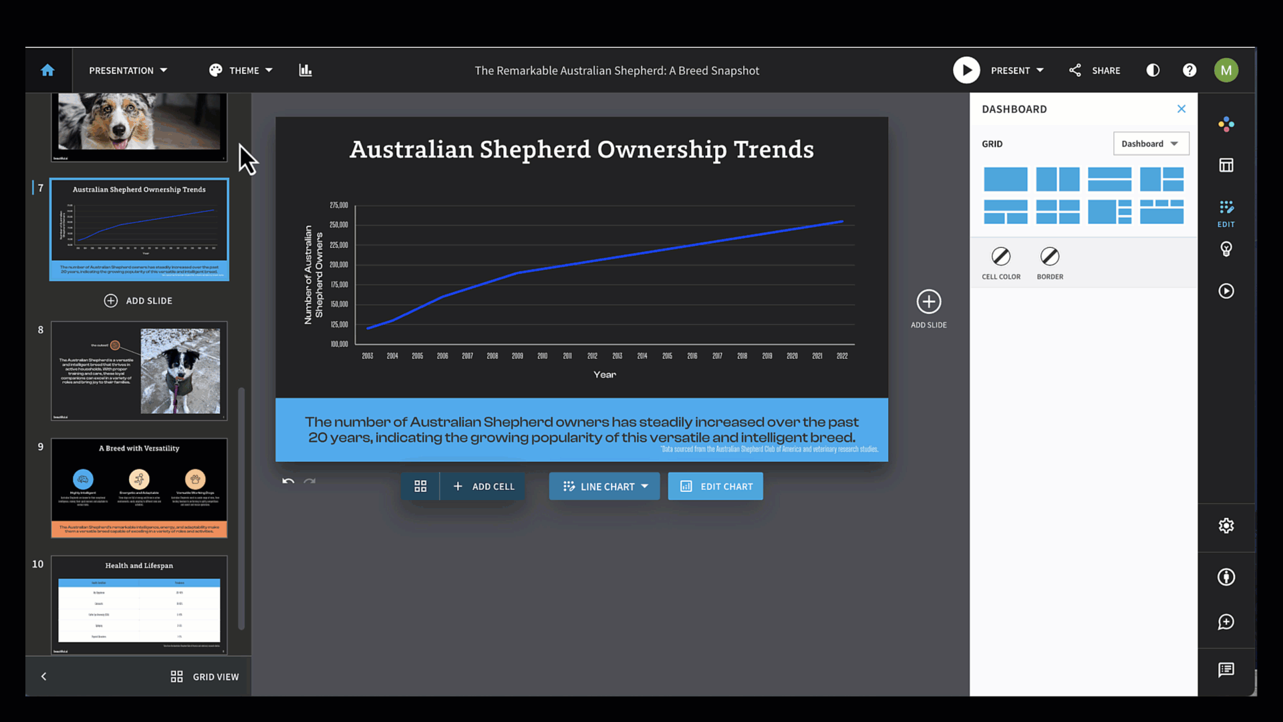Click the round play Present button
The height and width of the screenshot is (722, 1283).
tap(966, 70)
